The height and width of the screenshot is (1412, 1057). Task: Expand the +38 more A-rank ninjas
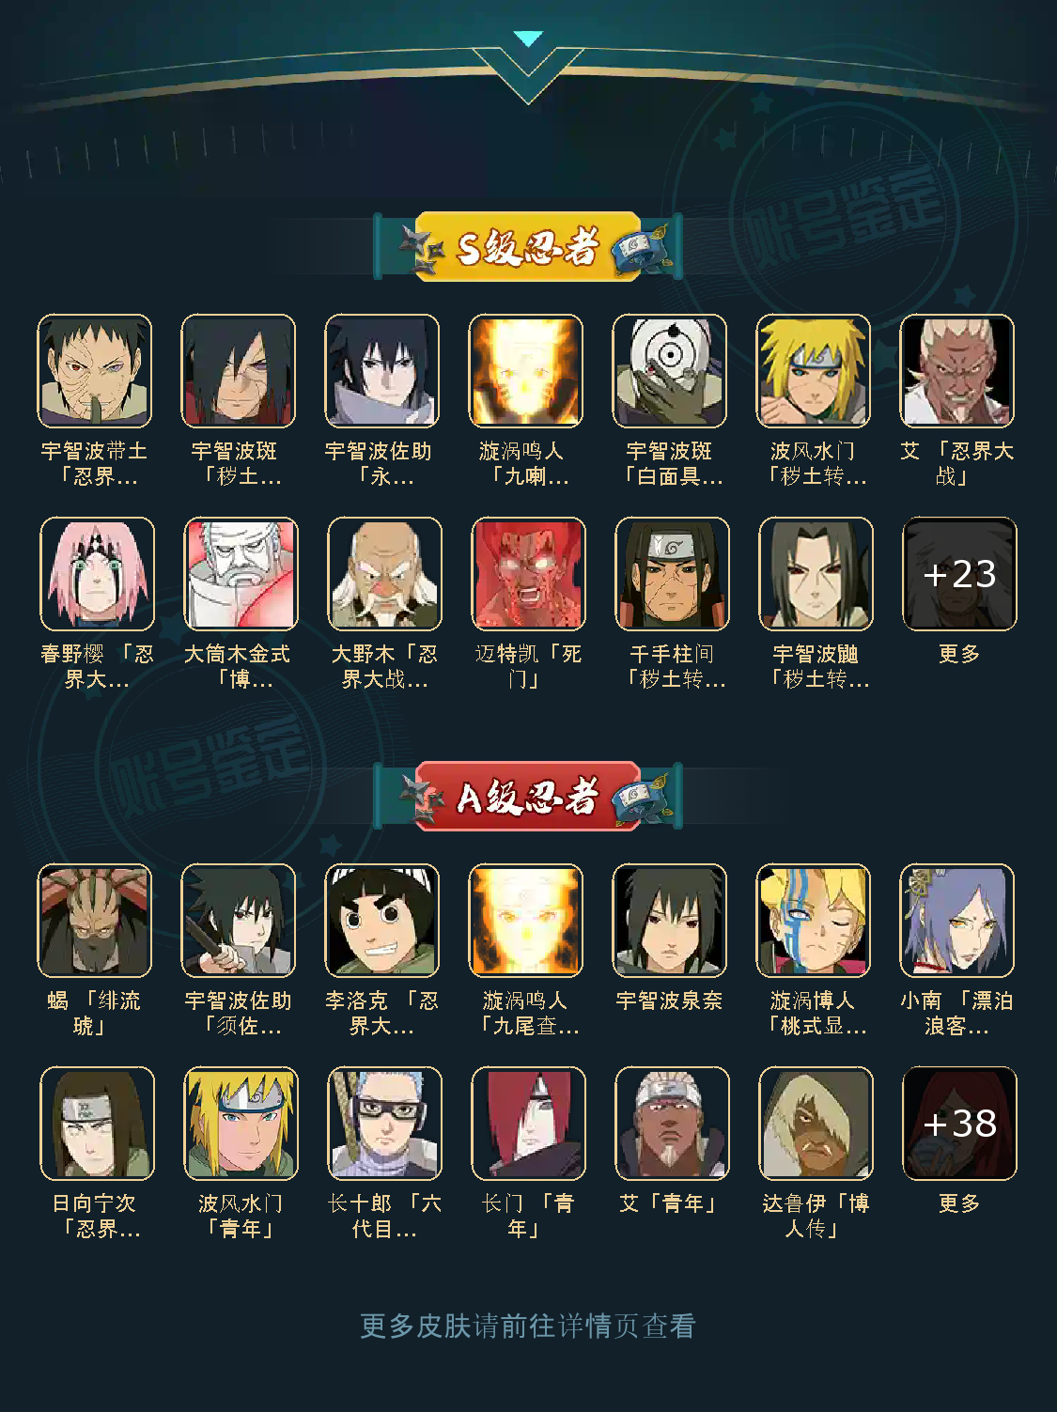click(x=959, y=1124)
